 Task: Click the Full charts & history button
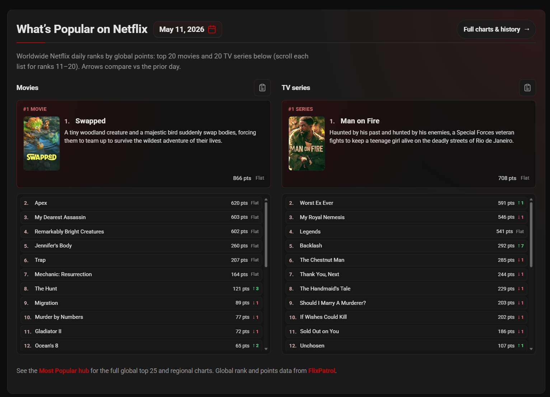(x=496, y=29)
